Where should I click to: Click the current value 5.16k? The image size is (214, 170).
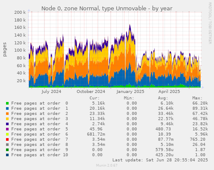pyautogui.click(x=99, y=103)
